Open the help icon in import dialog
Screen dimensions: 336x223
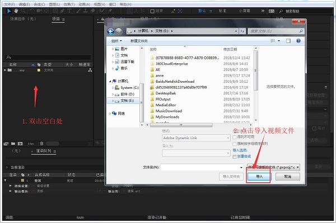tap(298, 41)
